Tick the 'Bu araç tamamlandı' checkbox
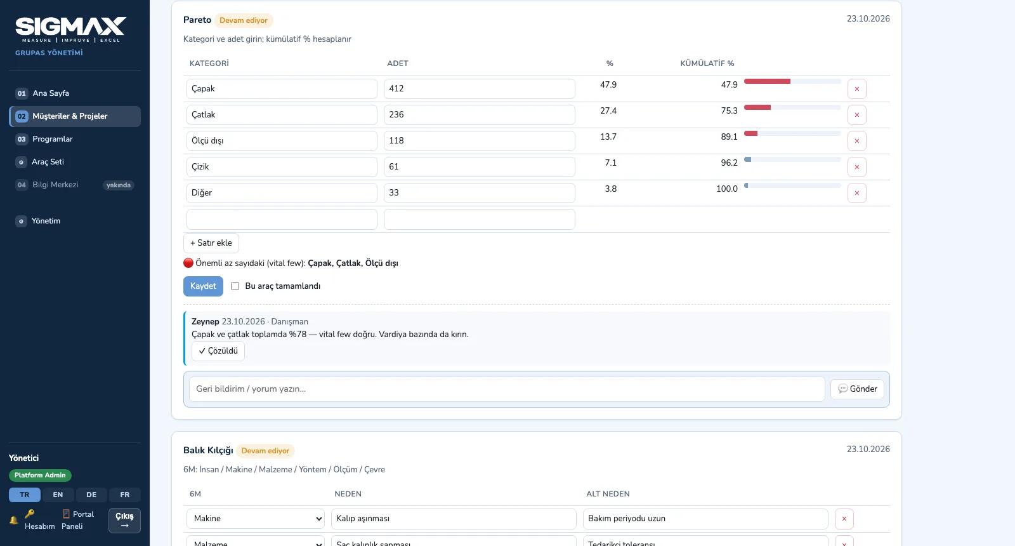This screenshot has height=546, width=1015. coord(235,286)
